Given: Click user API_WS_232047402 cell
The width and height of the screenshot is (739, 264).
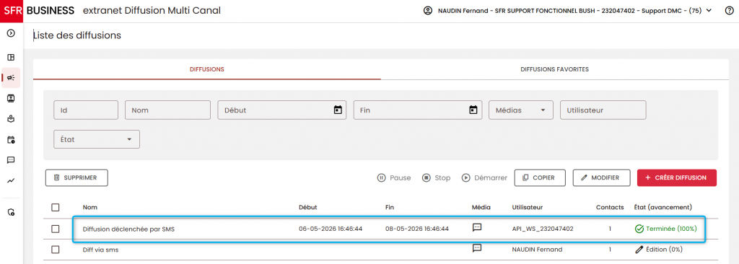Looking at the screenshot, I should click(x=543, y=229).
